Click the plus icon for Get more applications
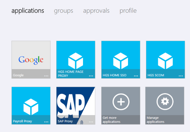The height and width of the screenshot is (132, 190). pos(121,102)
